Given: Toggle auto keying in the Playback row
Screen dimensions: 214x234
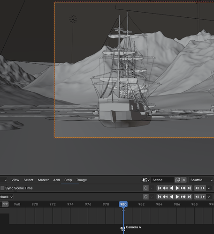Looking at the screenshot, I should [145, 197].
